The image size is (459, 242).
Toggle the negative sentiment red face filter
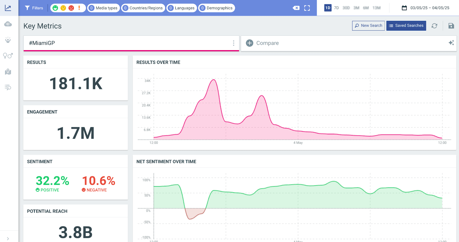71,8
